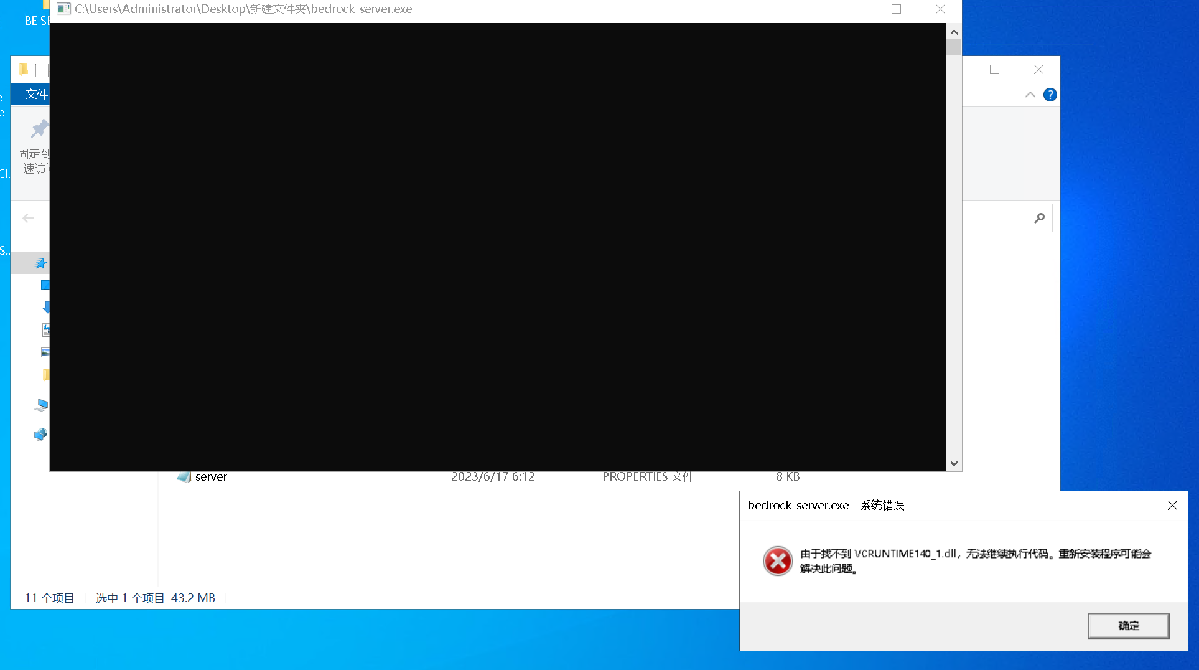Click the console scrollbar down arrow

(x=953, y=463)
